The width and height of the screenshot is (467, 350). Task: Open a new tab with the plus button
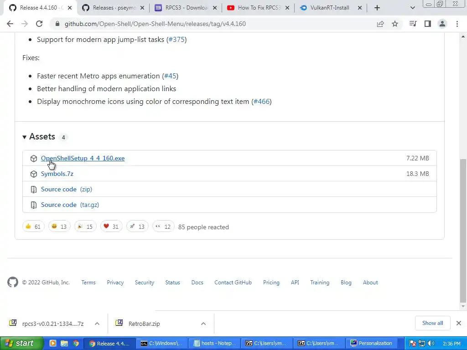click(x=377, y=8)
